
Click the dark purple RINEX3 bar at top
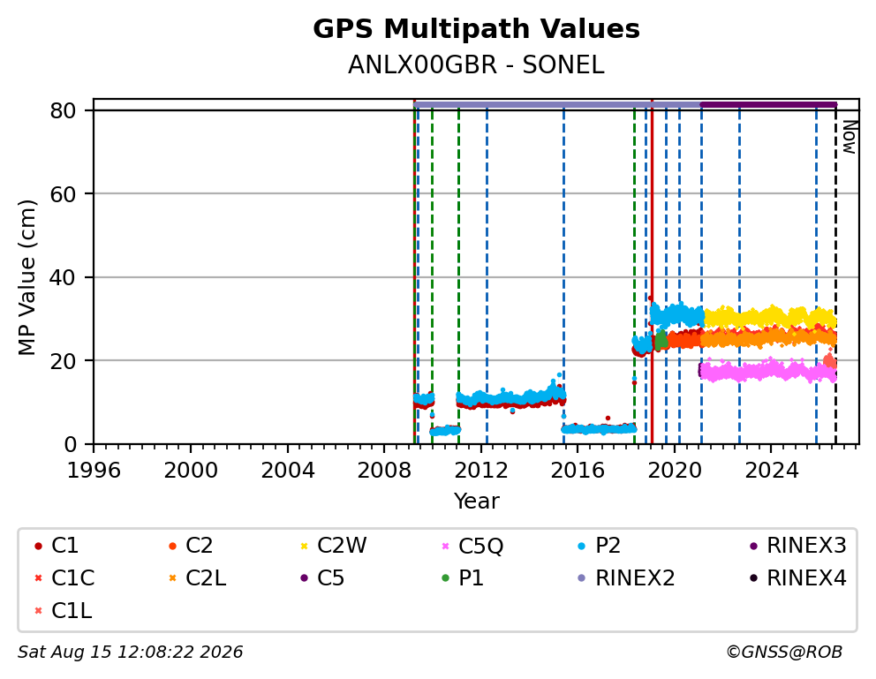tap(768, 104)
